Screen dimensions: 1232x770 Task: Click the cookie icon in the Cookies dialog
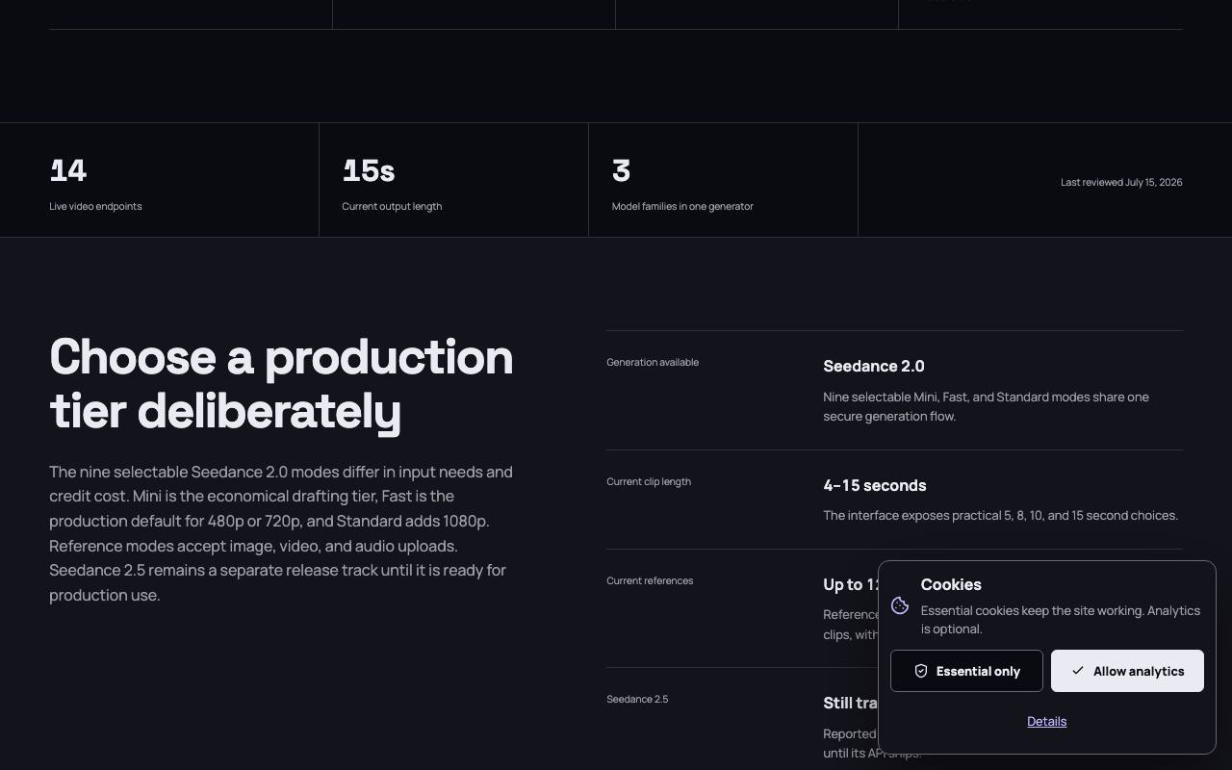[900, 605]
